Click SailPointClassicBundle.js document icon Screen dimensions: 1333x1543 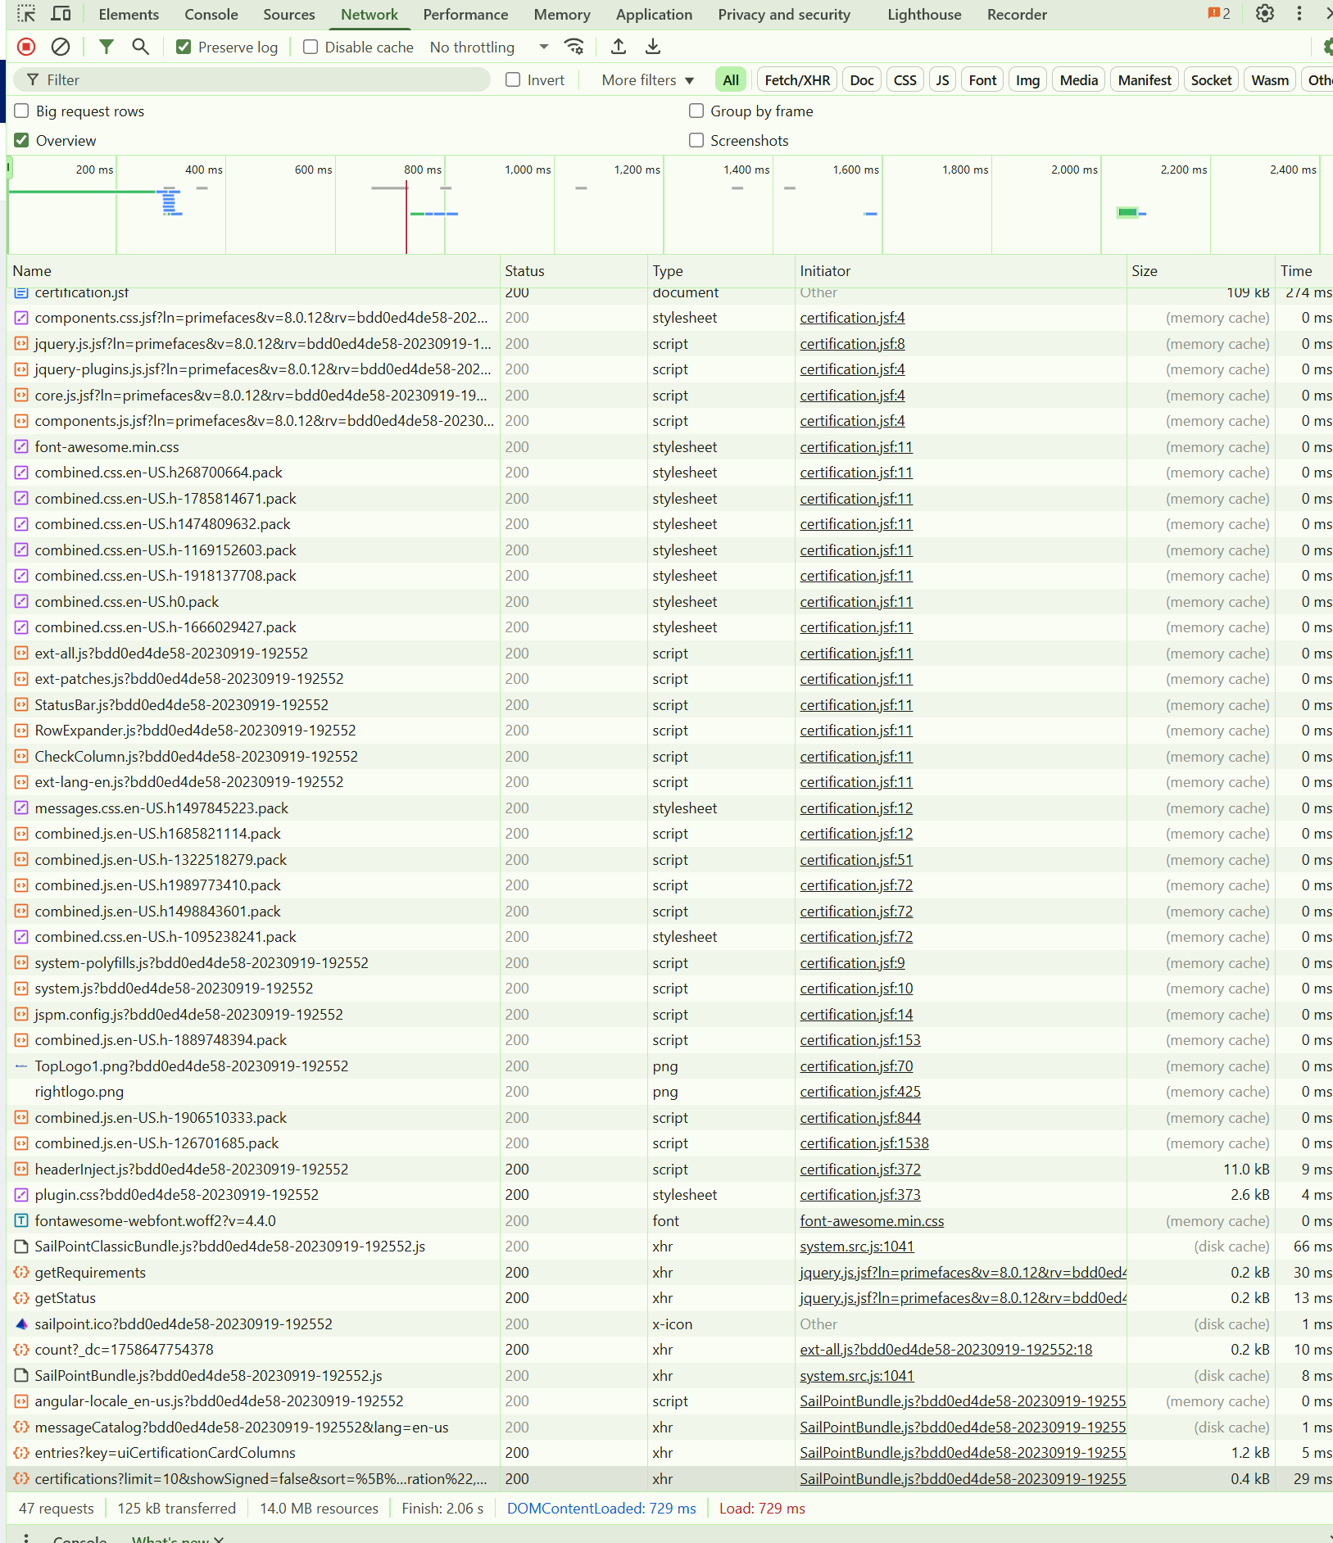click(21, 1247)
